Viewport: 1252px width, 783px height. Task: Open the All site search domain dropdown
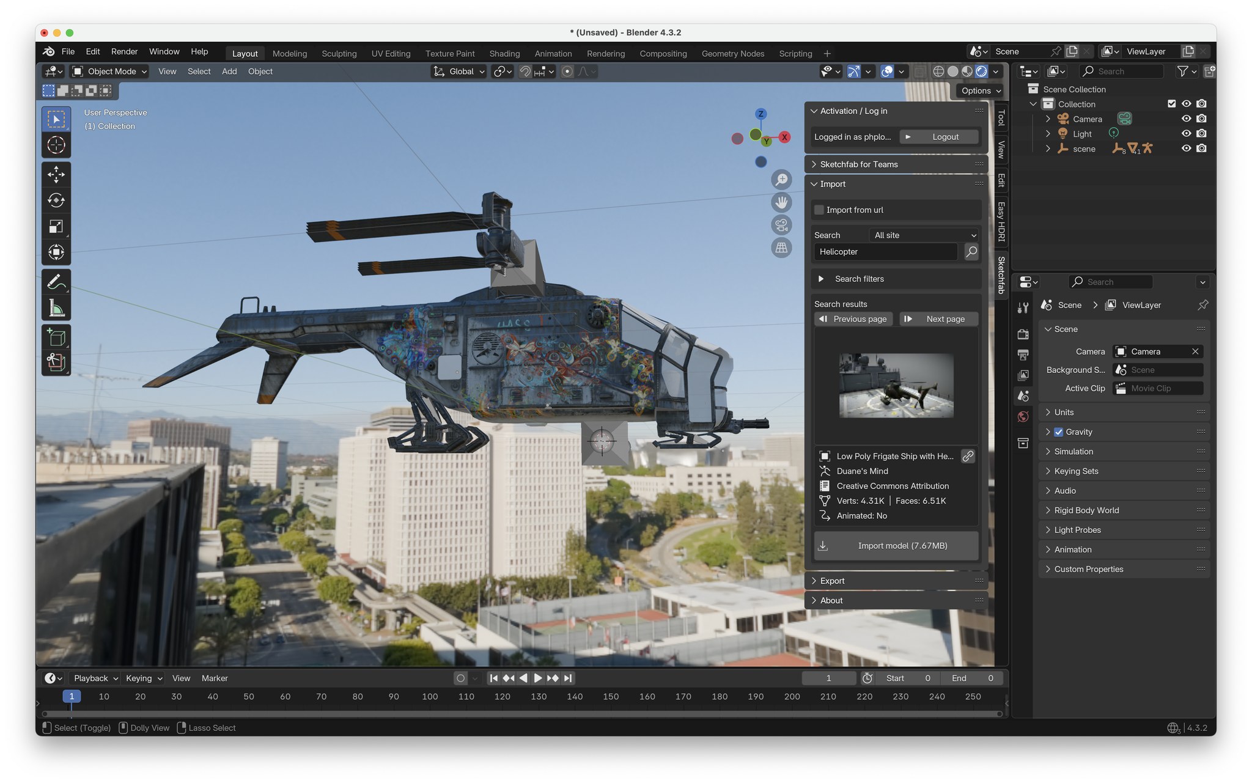(924, 235)
